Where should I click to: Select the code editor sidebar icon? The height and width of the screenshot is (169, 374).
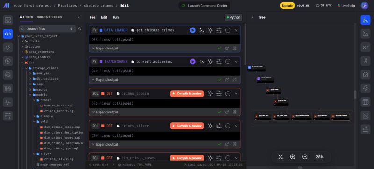7,34
